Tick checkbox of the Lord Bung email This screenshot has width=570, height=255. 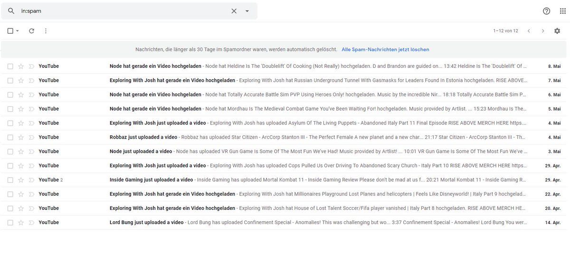pyautogui.click(x=10, y=223)
